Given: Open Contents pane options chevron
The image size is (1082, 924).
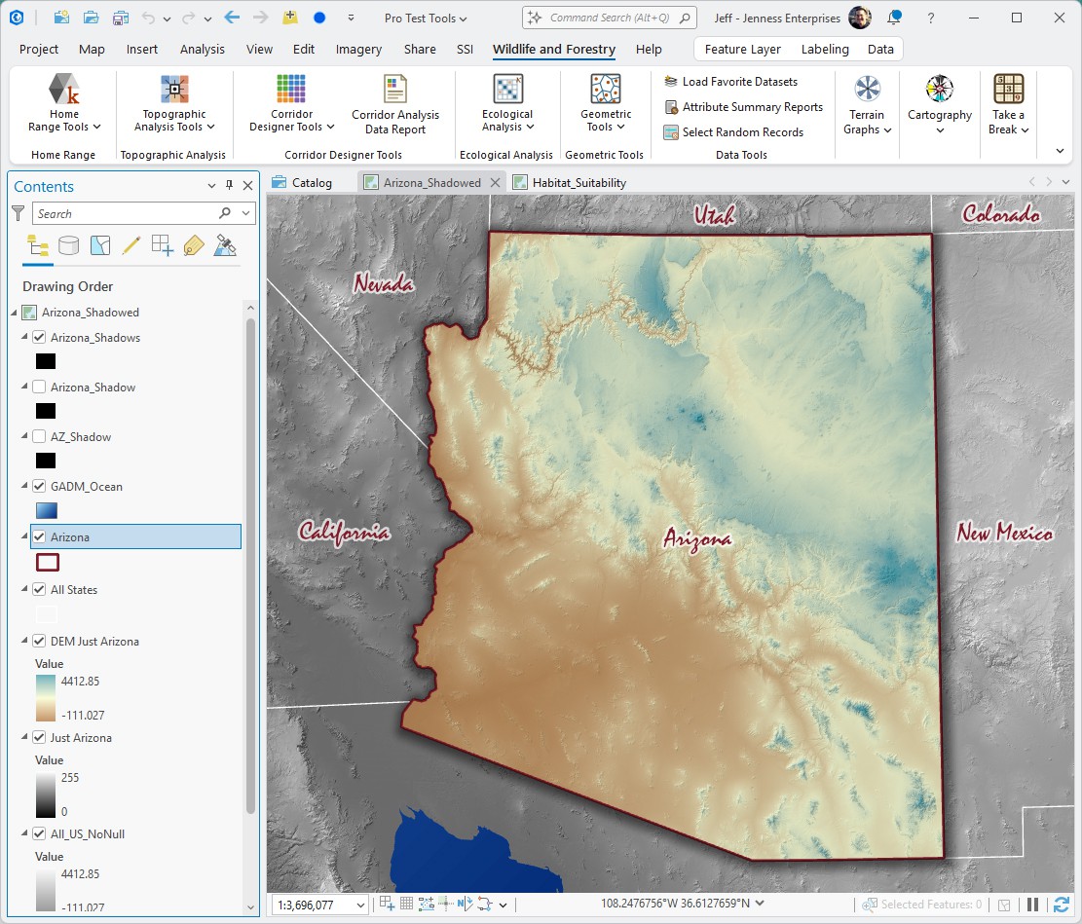Looking at the screenshot, I should [212, 185].
